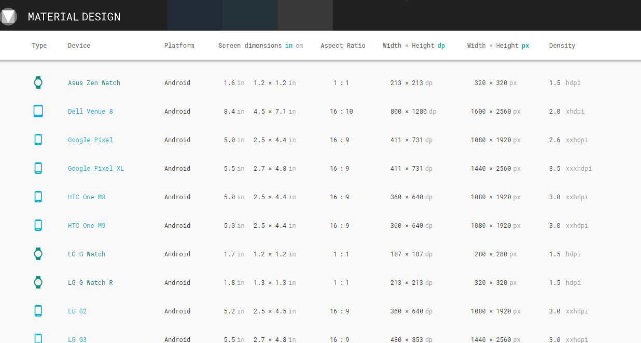Open the Google Pixel device link
This screenshot has width=641, height=343.
pyautogui.click(x=90, y=140)
